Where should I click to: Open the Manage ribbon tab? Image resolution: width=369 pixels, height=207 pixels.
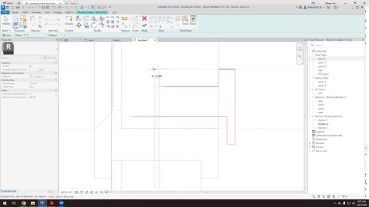pos(58,13)
